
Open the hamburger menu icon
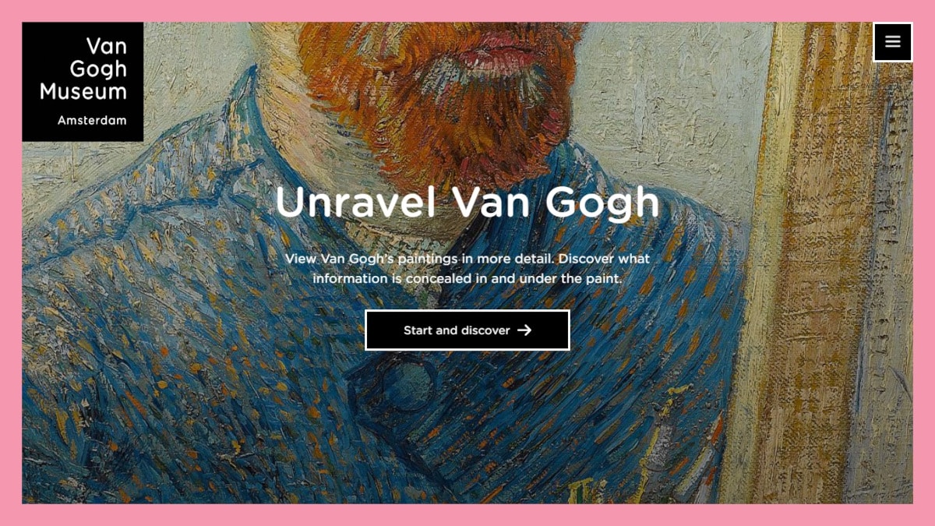point(893,42)
